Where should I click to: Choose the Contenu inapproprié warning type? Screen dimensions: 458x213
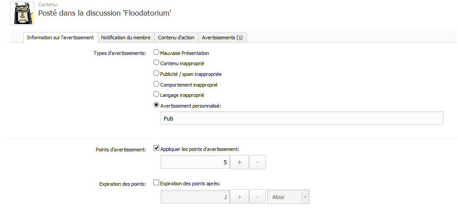click(157, 63)
